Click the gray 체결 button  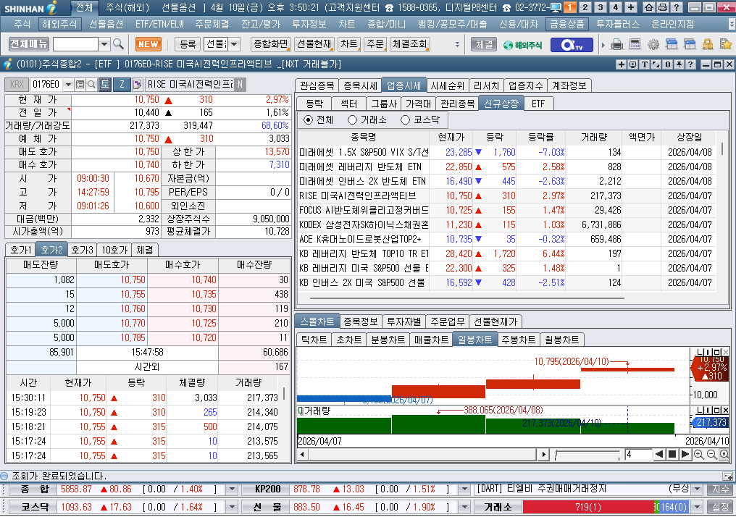click(x=483, y=45)
